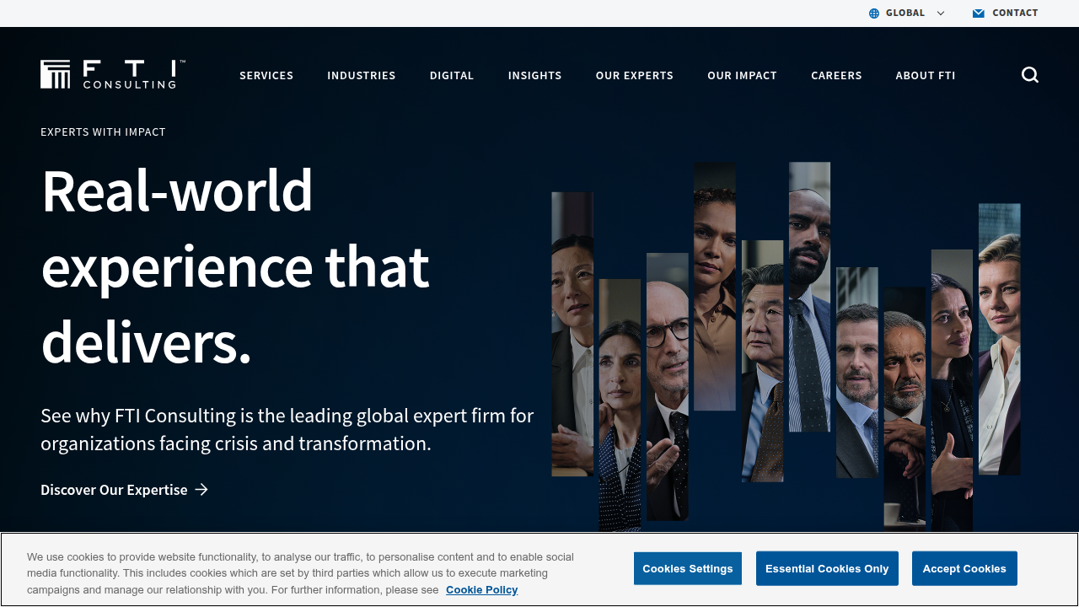Click the arrow next to Discover Our Expertise
Viewport: 1079px width, 607px height.
(x=201, y=490)
